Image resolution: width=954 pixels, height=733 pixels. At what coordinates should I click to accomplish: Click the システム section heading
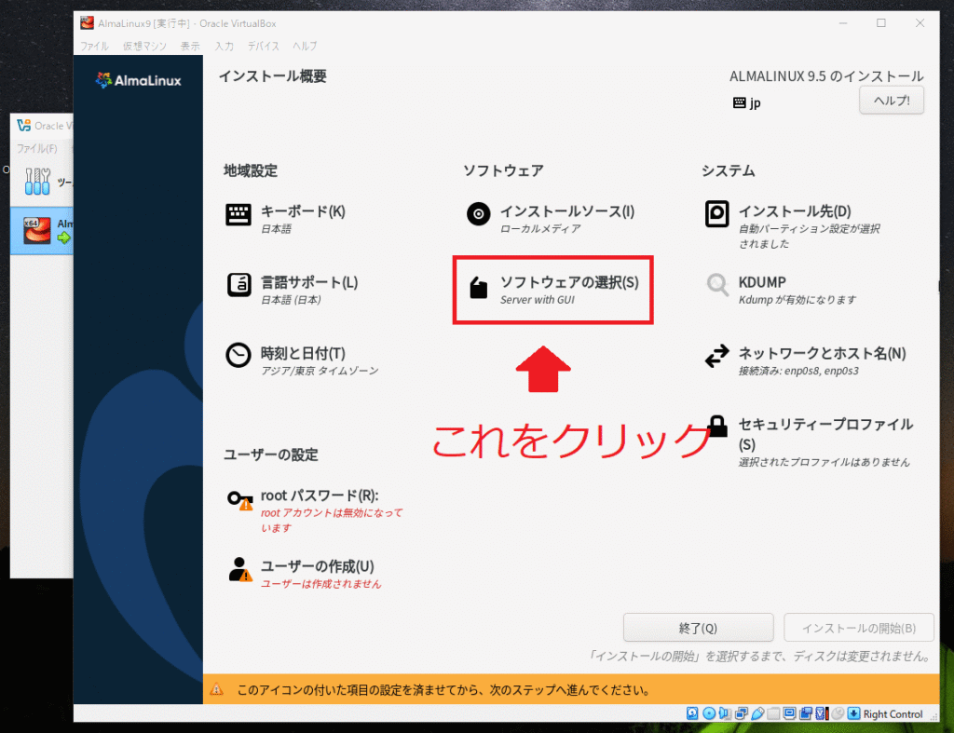click(729, 171)
